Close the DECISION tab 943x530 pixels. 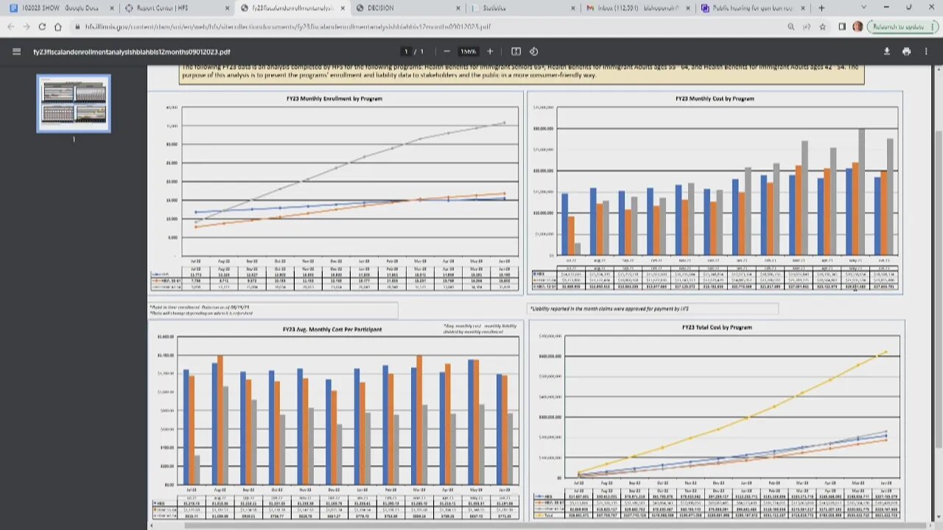tap(458, 8)
